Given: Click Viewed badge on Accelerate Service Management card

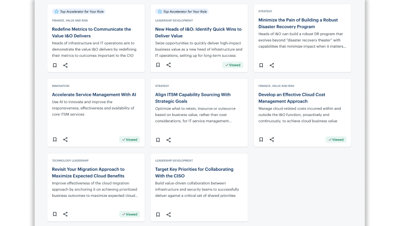Looking at the screenshot, I should click(x=129, y=140).
